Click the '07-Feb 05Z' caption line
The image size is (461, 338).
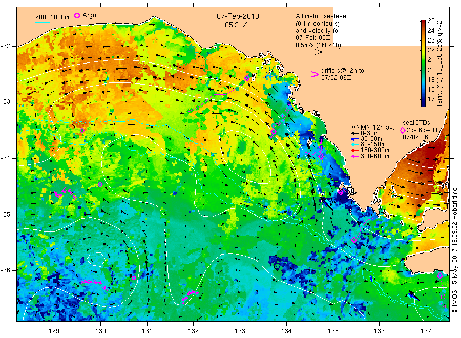[313, 38]
